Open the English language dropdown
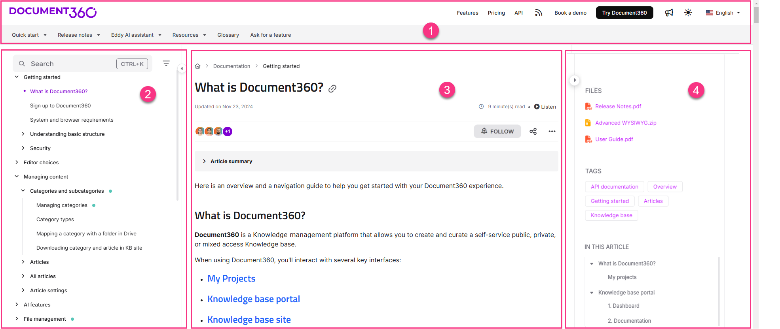 (723, 13)
